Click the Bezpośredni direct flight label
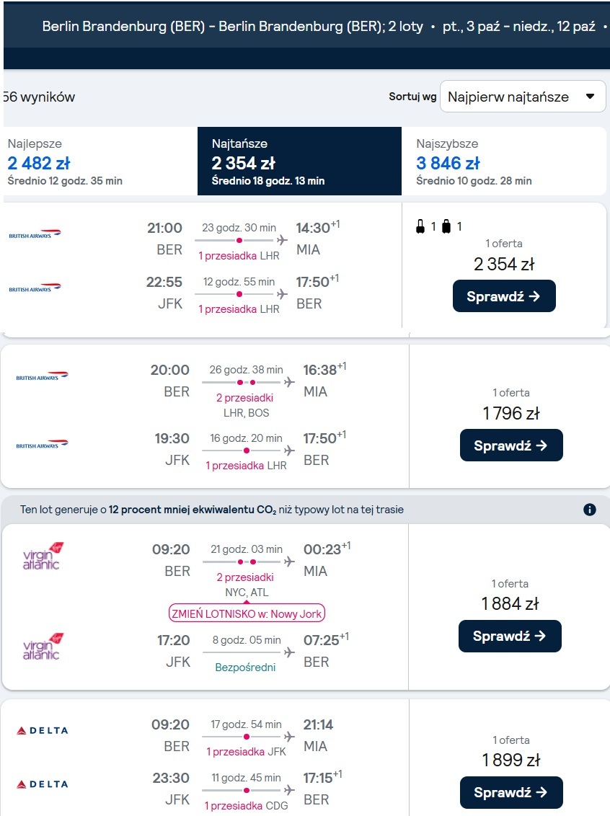 click(x=245, y=668)
